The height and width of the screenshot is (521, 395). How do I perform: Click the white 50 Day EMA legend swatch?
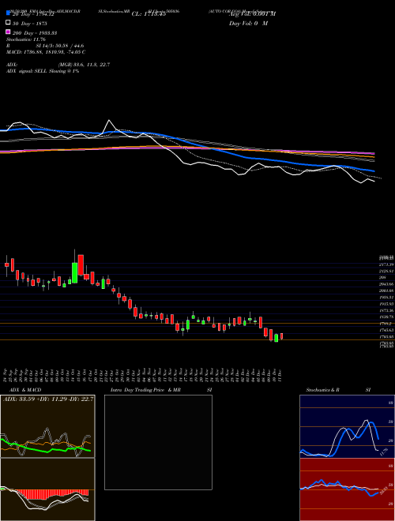[x=8, y=23]
